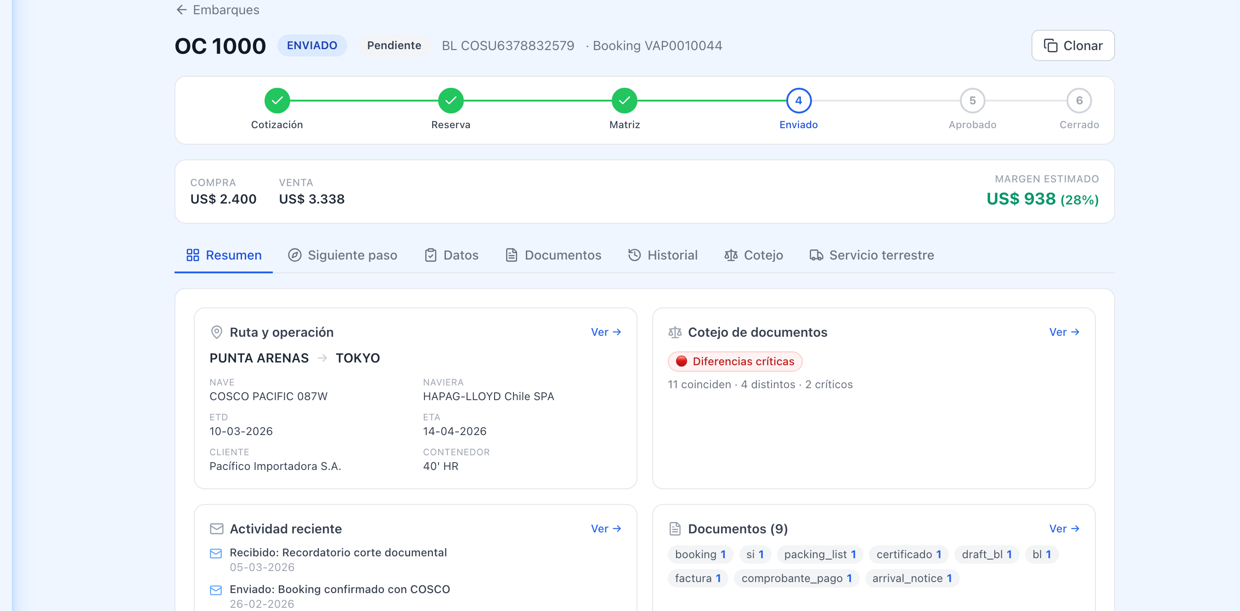The height and width of the screenshot is (611, 1240).
Task: Click the Servicio terrestre truck icon
Action: click(x=817, y=255)
